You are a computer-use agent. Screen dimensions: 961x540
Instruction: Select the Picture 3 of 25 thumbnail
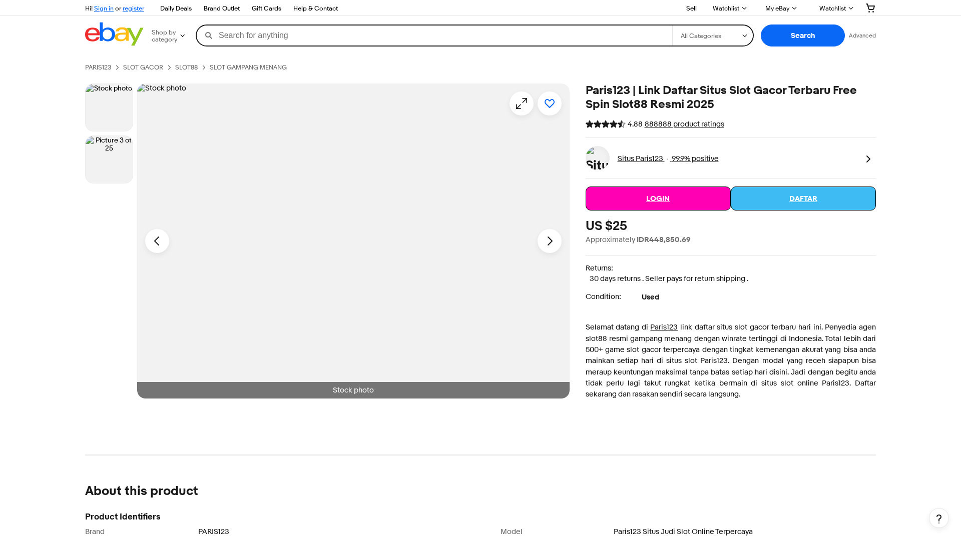pos(109,159)
